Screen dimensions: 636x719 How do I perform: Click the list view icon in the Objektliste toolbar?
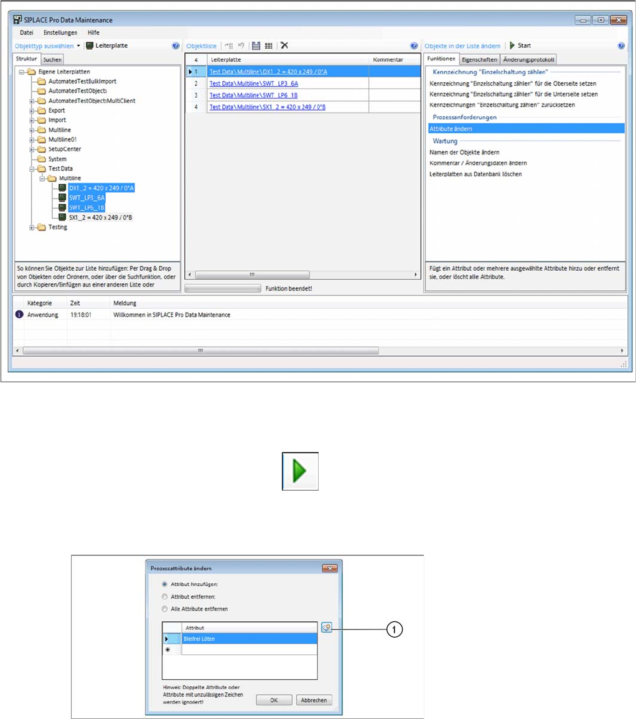point(256,45)
